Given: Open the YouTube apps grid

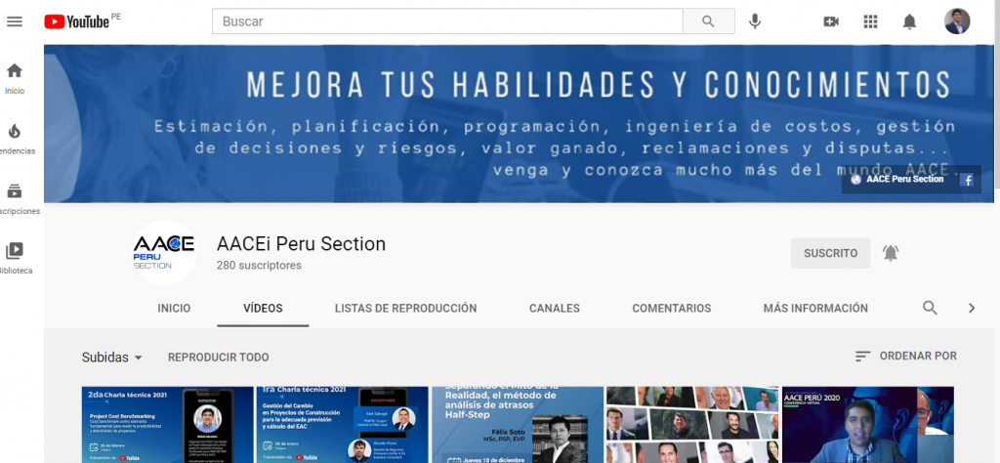Looking at the screenshot, I should [870, 21].
